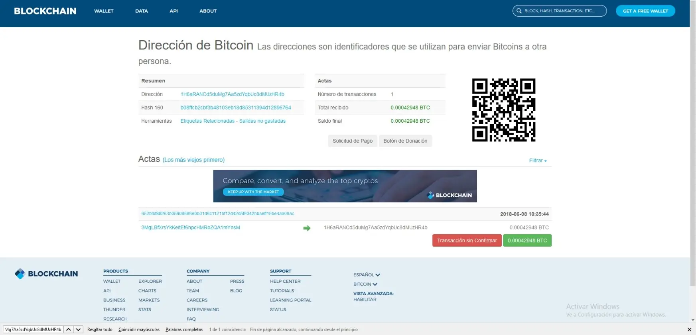Open the Tutorials link in the footer
696x335 pixels.
point(282,291)
